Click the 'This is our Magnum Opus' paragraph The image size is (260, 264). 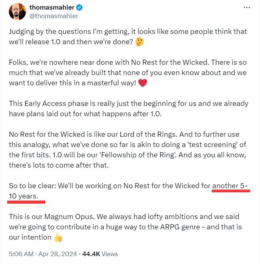click(x=125, y=227)
